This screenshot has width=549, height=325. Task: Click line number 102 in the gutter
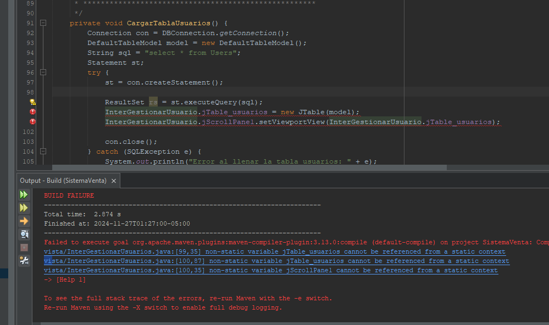click(27, 131)
